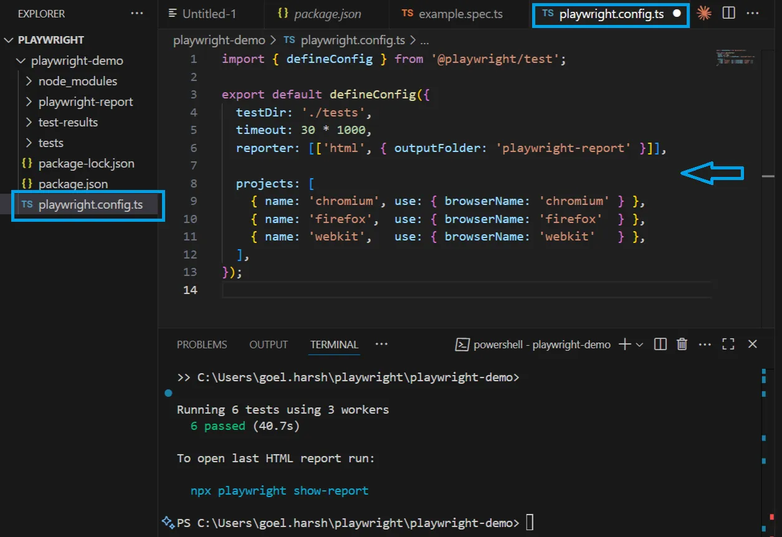Click the EXPLORER panel title
This screenshot has width=782, height=537.
pos(41,13)
